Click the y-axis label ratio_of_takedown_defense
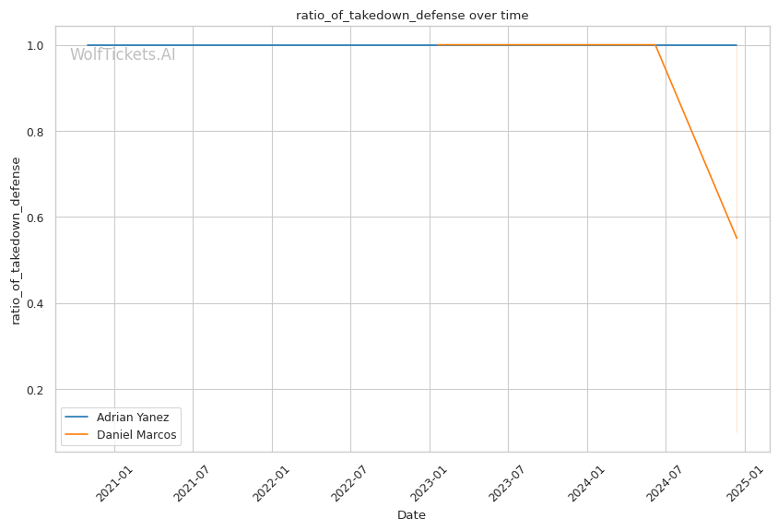The width and height of the screenshot is (778, 530). pyautogui.click(x=16, y=241)
